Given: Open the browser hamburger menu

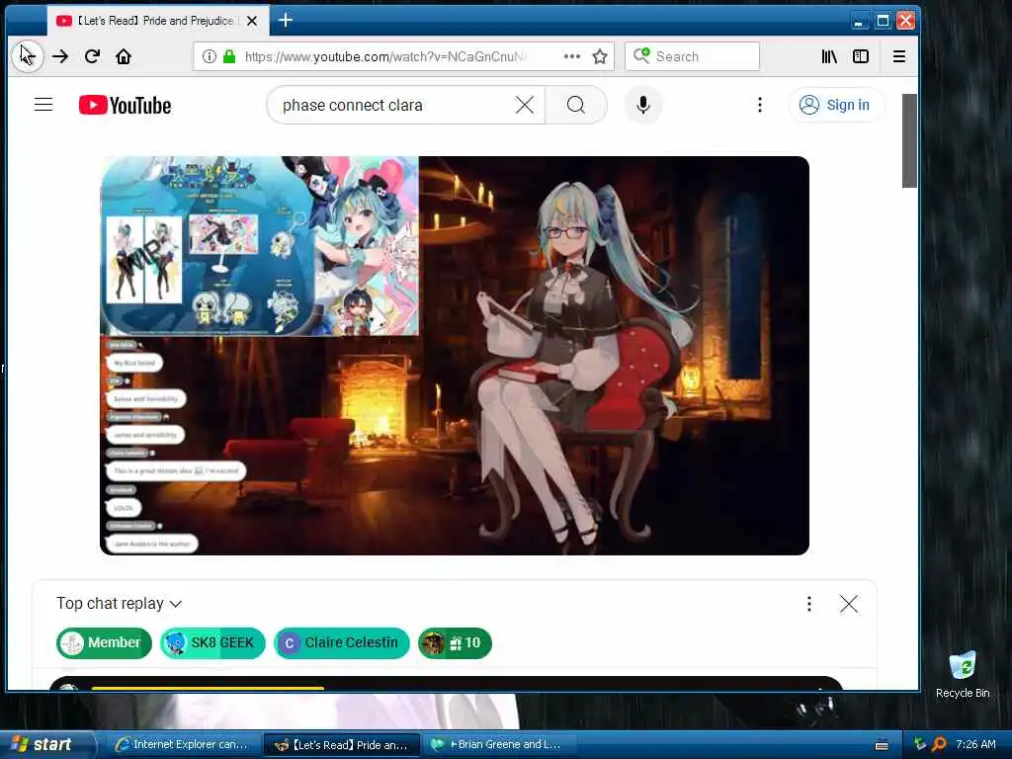Looking at the screenshot, I should click(899, 56).
